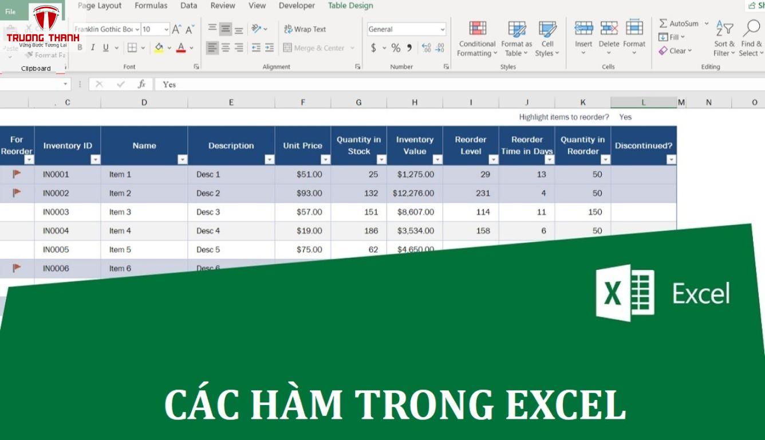Switch to the Developer tab
This screenshot has height=440, width=765.
(x=297, y=6)
